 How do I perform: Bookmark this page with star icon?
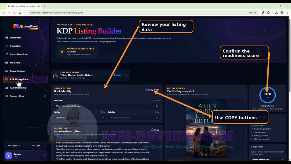[255, 13]
